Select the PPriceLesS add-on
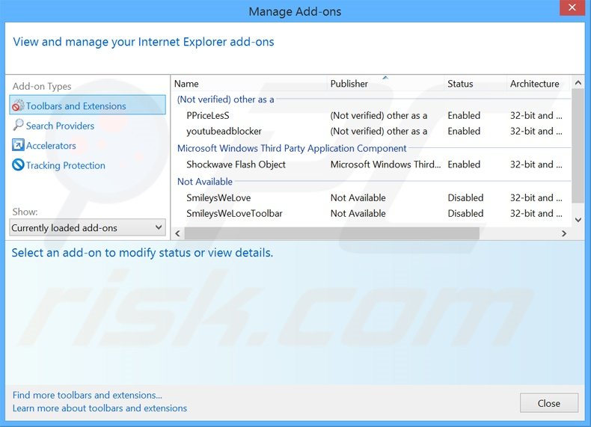Screen dimensions: 591x427 pos(208,116)
